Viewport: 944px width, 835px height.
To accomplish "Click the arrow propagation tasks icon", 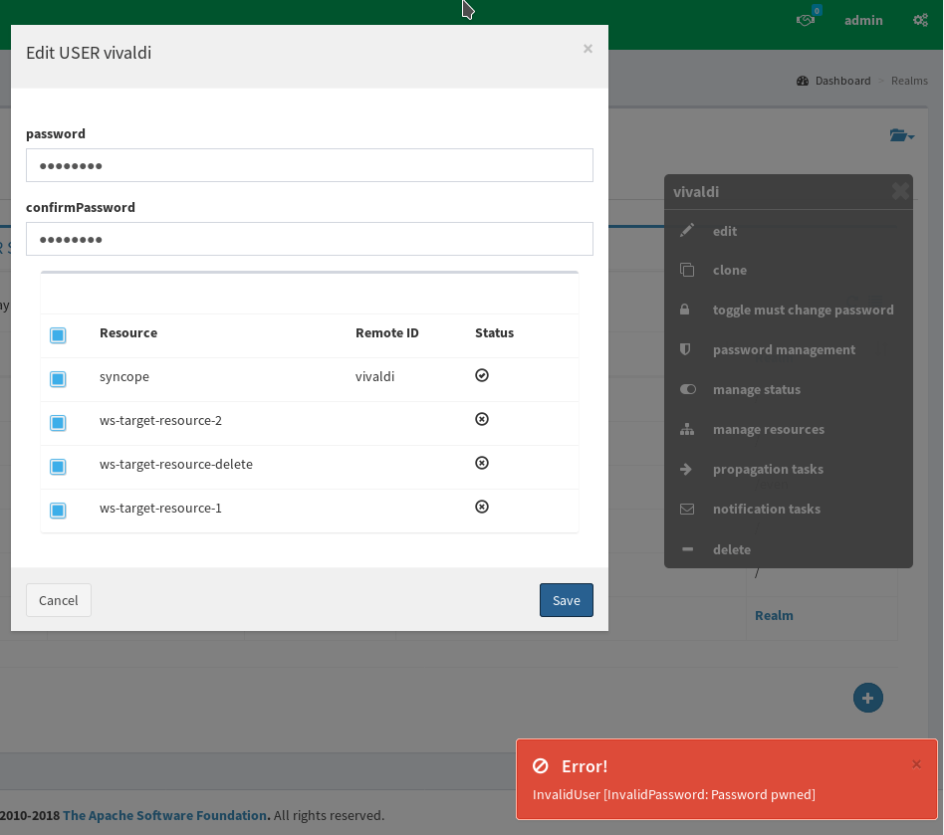I will click(x=686, y=469).
